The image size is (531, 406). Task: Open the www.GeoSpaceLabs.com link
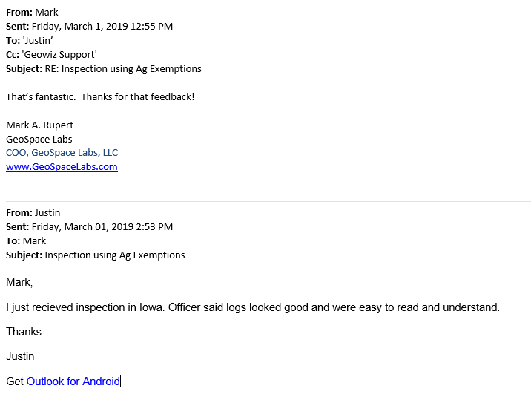62,167
